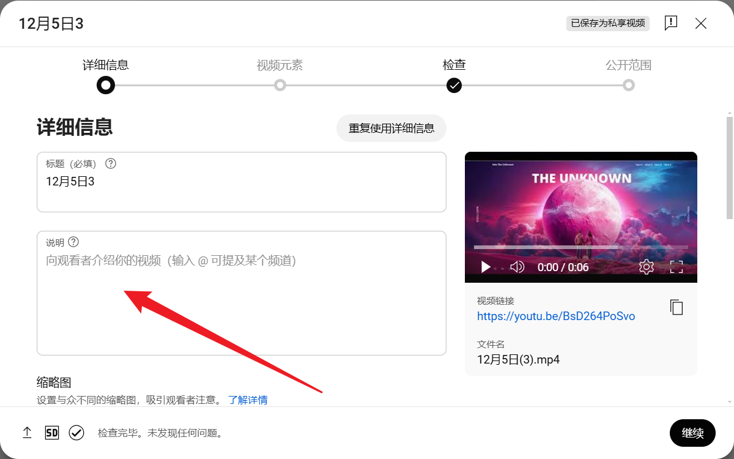Open the feedback exclamation icon
734x459 pixels.
[x=670, y=23]
